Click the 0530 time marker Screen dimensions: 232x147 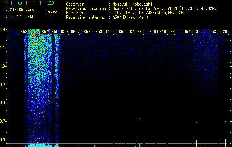point(214,32)
